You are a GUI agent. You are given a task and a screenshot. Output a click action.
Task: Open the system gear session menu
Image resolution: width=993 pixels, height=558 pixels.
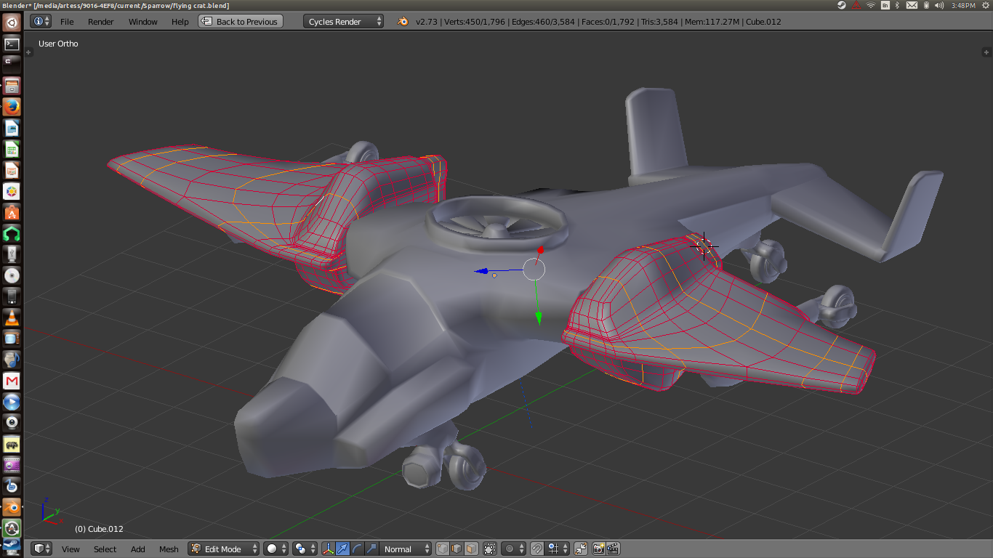click(x=984, y=5)
